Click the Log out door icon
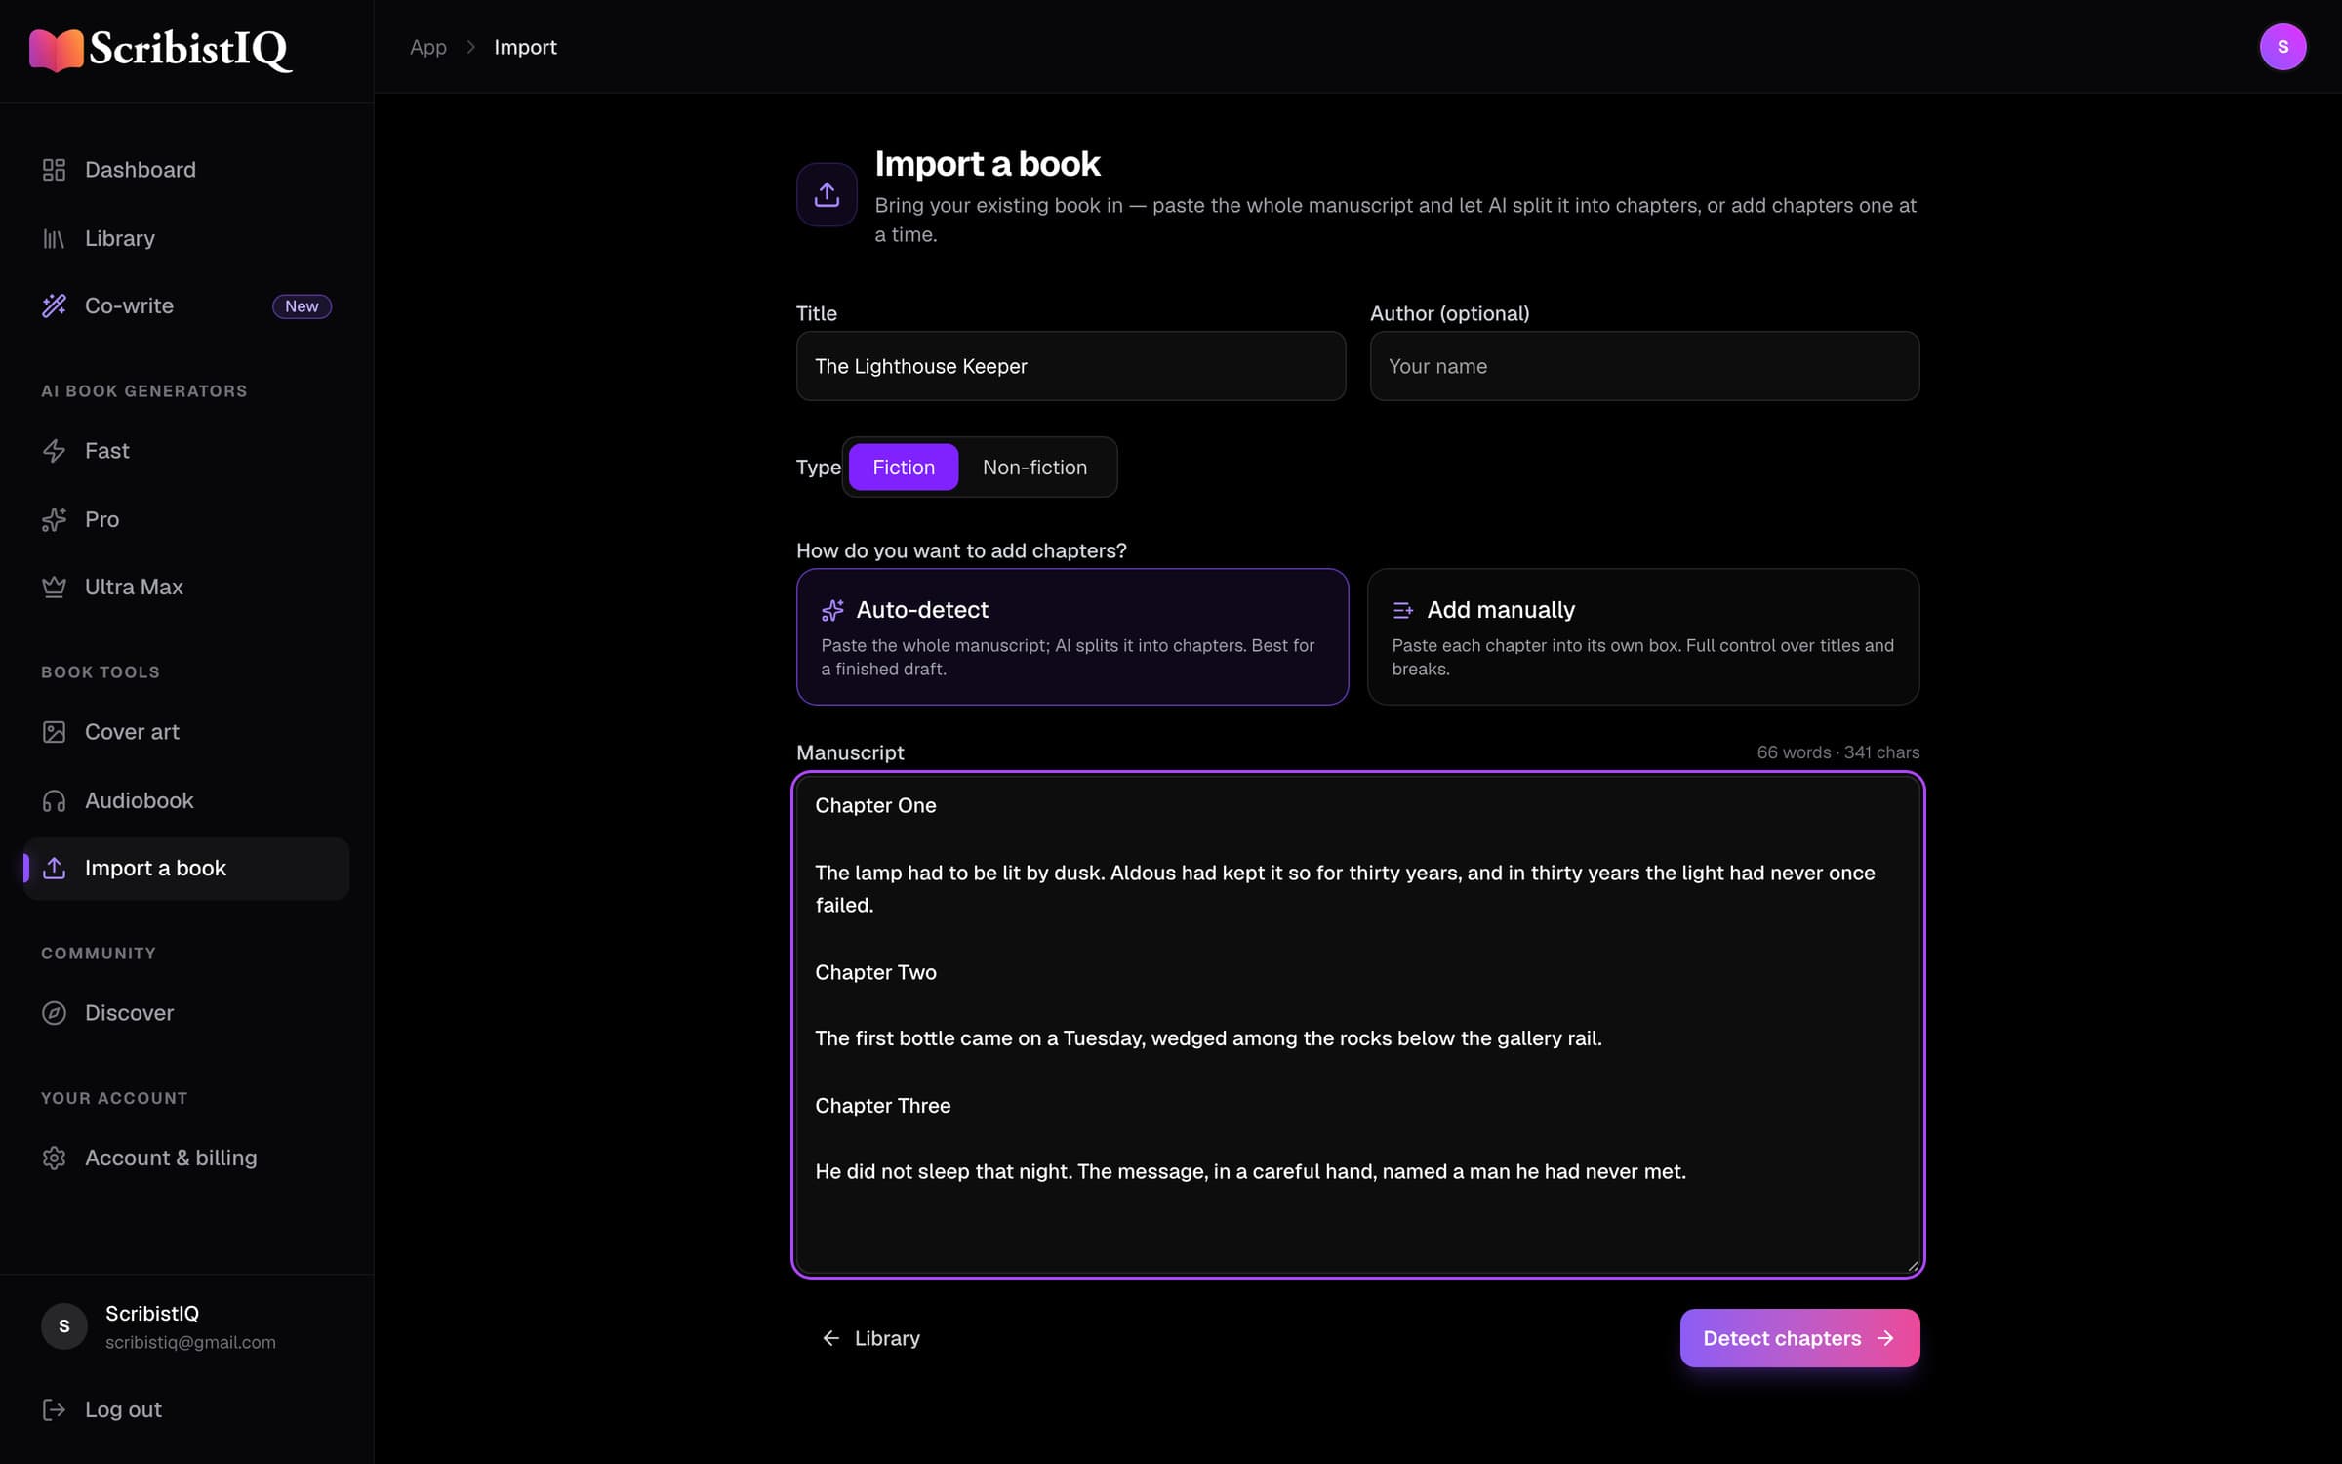 point(54,1409)
